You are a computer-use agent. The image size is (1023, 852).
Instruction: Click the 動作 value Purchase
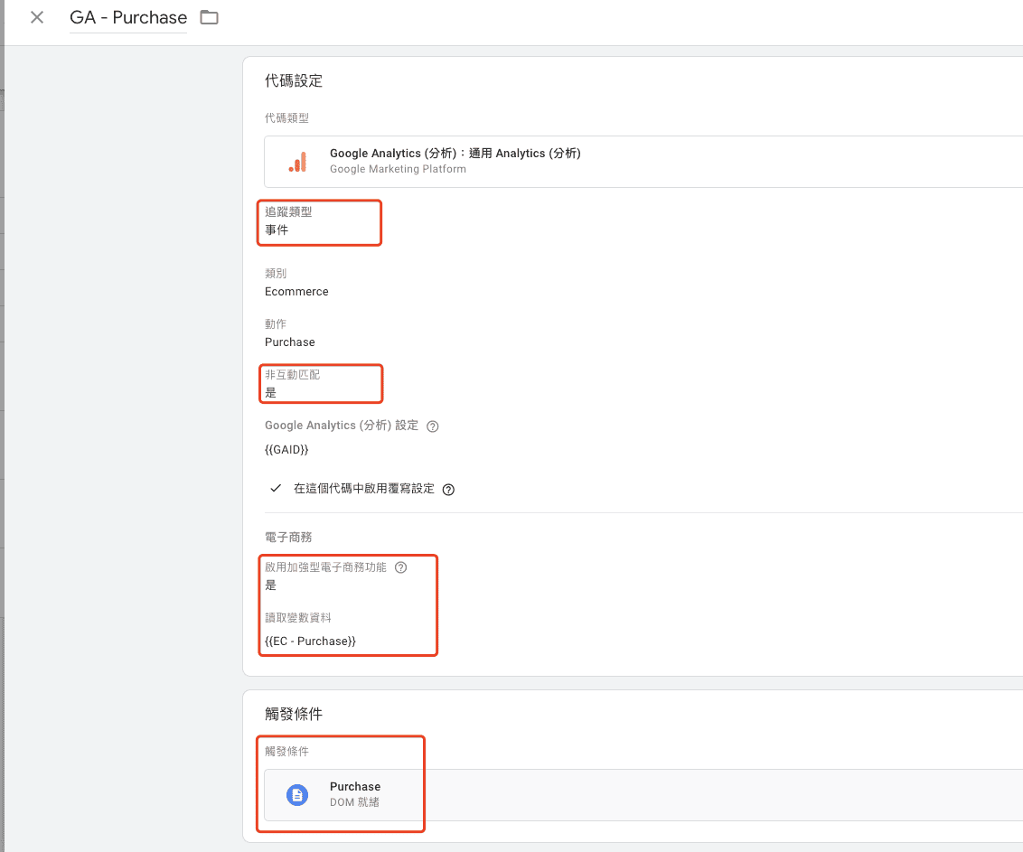point(289,342)
